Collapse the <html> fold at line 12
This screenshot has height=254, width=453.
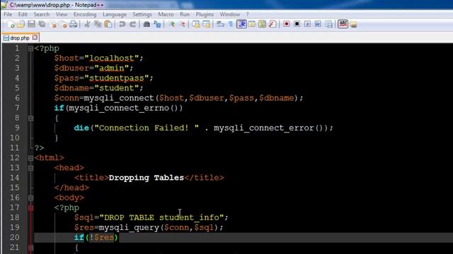(x=30, y=158)
